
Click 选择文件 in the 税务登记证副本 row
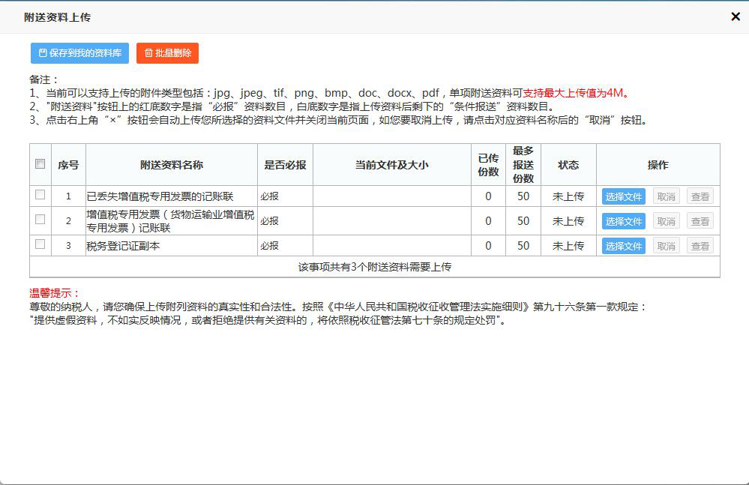click(623, 246)
